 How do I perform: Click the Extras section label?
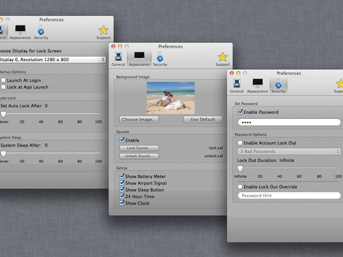click(121, 168)
